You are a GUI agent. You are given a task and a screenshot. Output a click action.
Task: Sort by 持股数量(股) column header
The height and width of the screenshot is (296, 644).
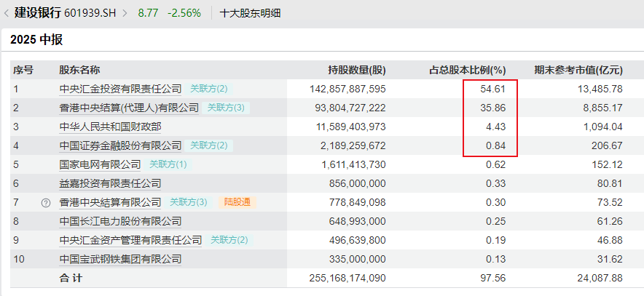(357, 70)
